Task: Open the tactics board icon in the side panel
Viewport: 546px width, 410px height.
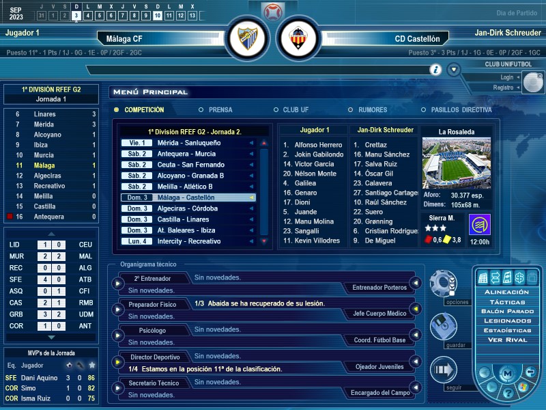Action: coord(507,277)
